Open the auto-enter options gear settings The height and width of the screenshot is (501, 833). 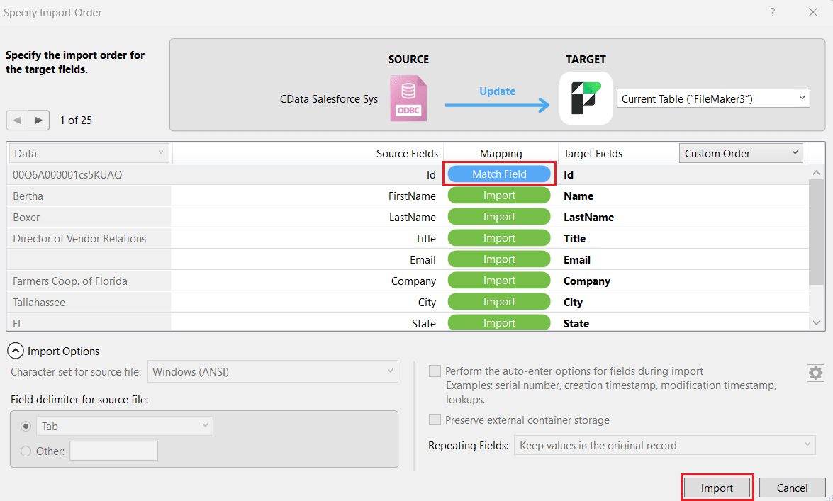tap(815, 373)
